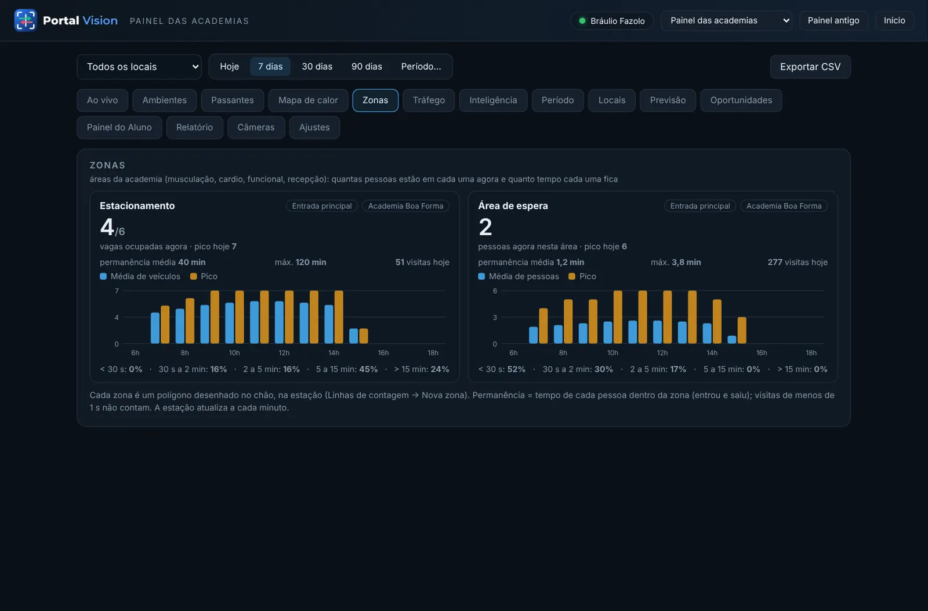Viewport: 928px width, 611px height.
Task: Open the Todos os locais dropdown
Action: (x=139, y=67)
